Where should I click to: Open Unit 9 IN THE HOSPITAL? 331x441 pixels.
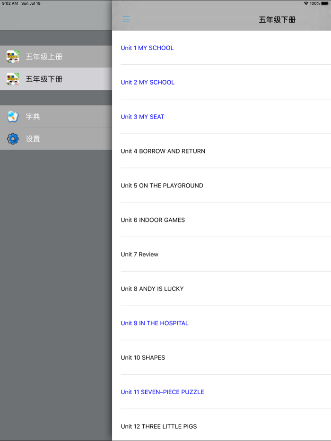[221, 323]
